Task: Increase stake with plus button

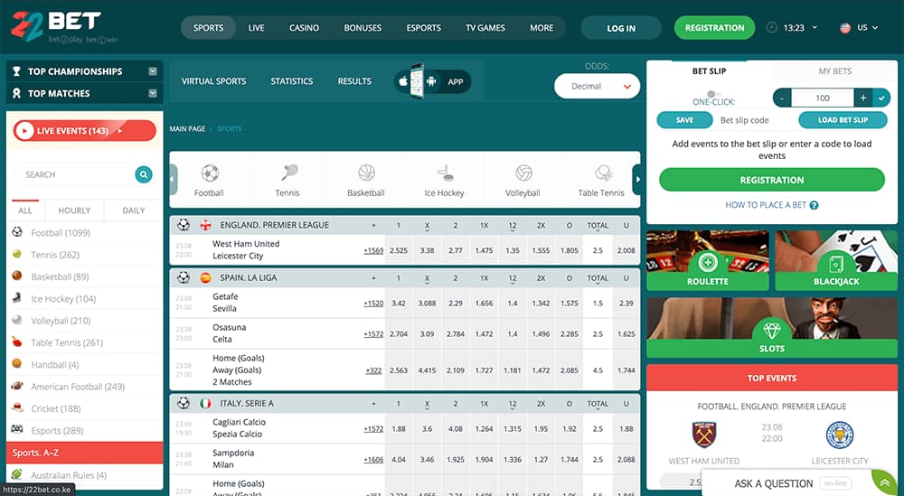Action: 863,98
